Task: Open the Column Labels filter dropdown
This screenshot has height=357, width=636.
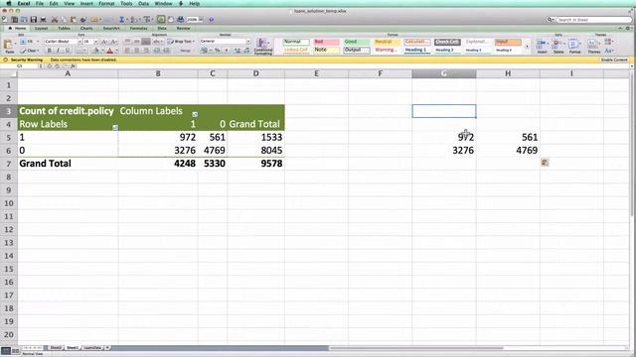Action: tap(195, 114)
